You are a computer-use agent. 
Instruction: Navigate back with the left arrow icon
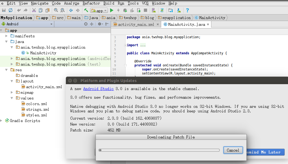[x=71, y=10]
